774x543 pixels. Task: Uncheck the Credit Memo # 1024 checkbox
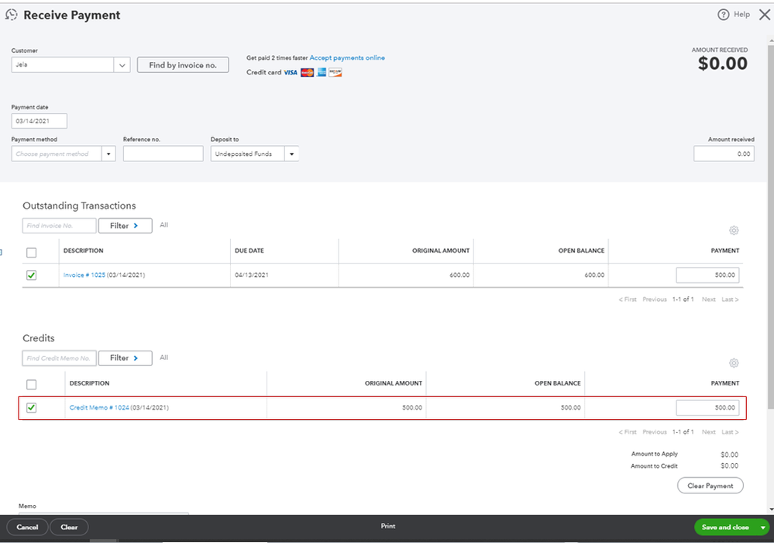[x=31, y=407]
